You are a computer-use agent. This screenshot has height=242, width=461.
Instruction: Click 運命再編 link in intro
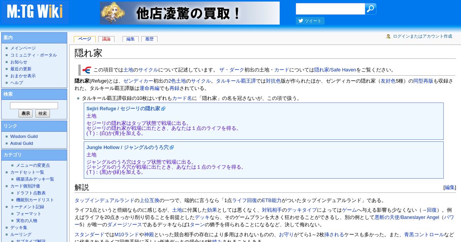pyautogui.click(x=149, y=88)
